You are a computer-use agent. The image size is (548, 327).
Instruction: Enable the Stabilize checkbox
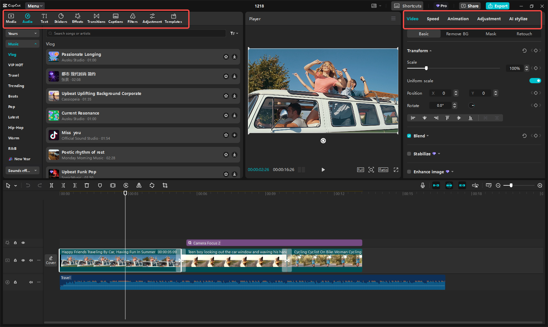coord(409,154)
